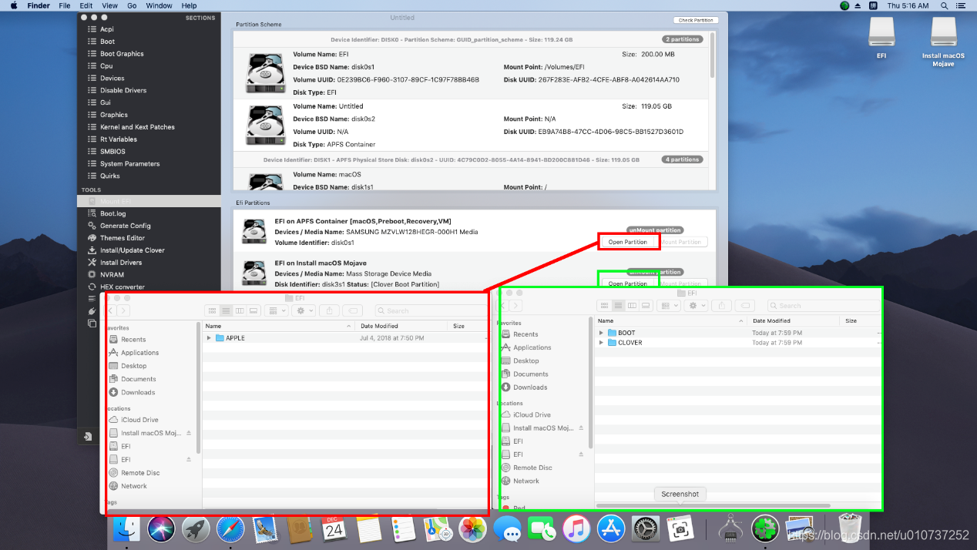Open the Install Drivers tool
The image size is (977, 550).
120,263
